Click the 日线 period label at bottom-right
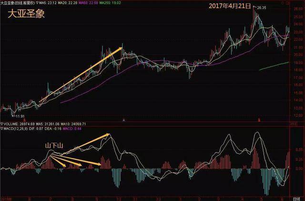The width and height of the screenshot is (305, 201). [296, 199]
